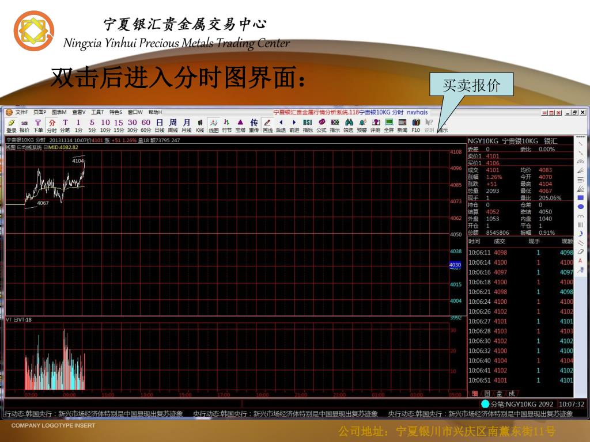The height and width of the screenshot is (442, 590).
Task: Open the 图表M menu
Action: point(59,112)
